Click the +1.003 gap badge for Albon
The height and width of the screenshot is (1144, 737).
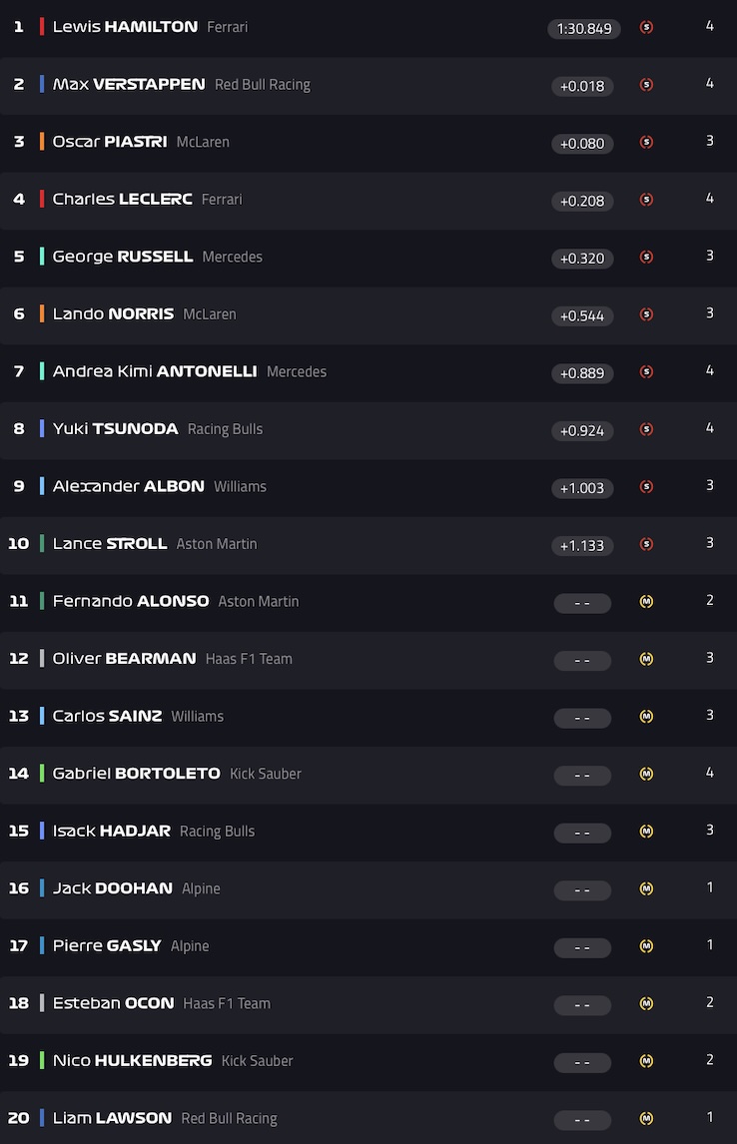point(582,488)
